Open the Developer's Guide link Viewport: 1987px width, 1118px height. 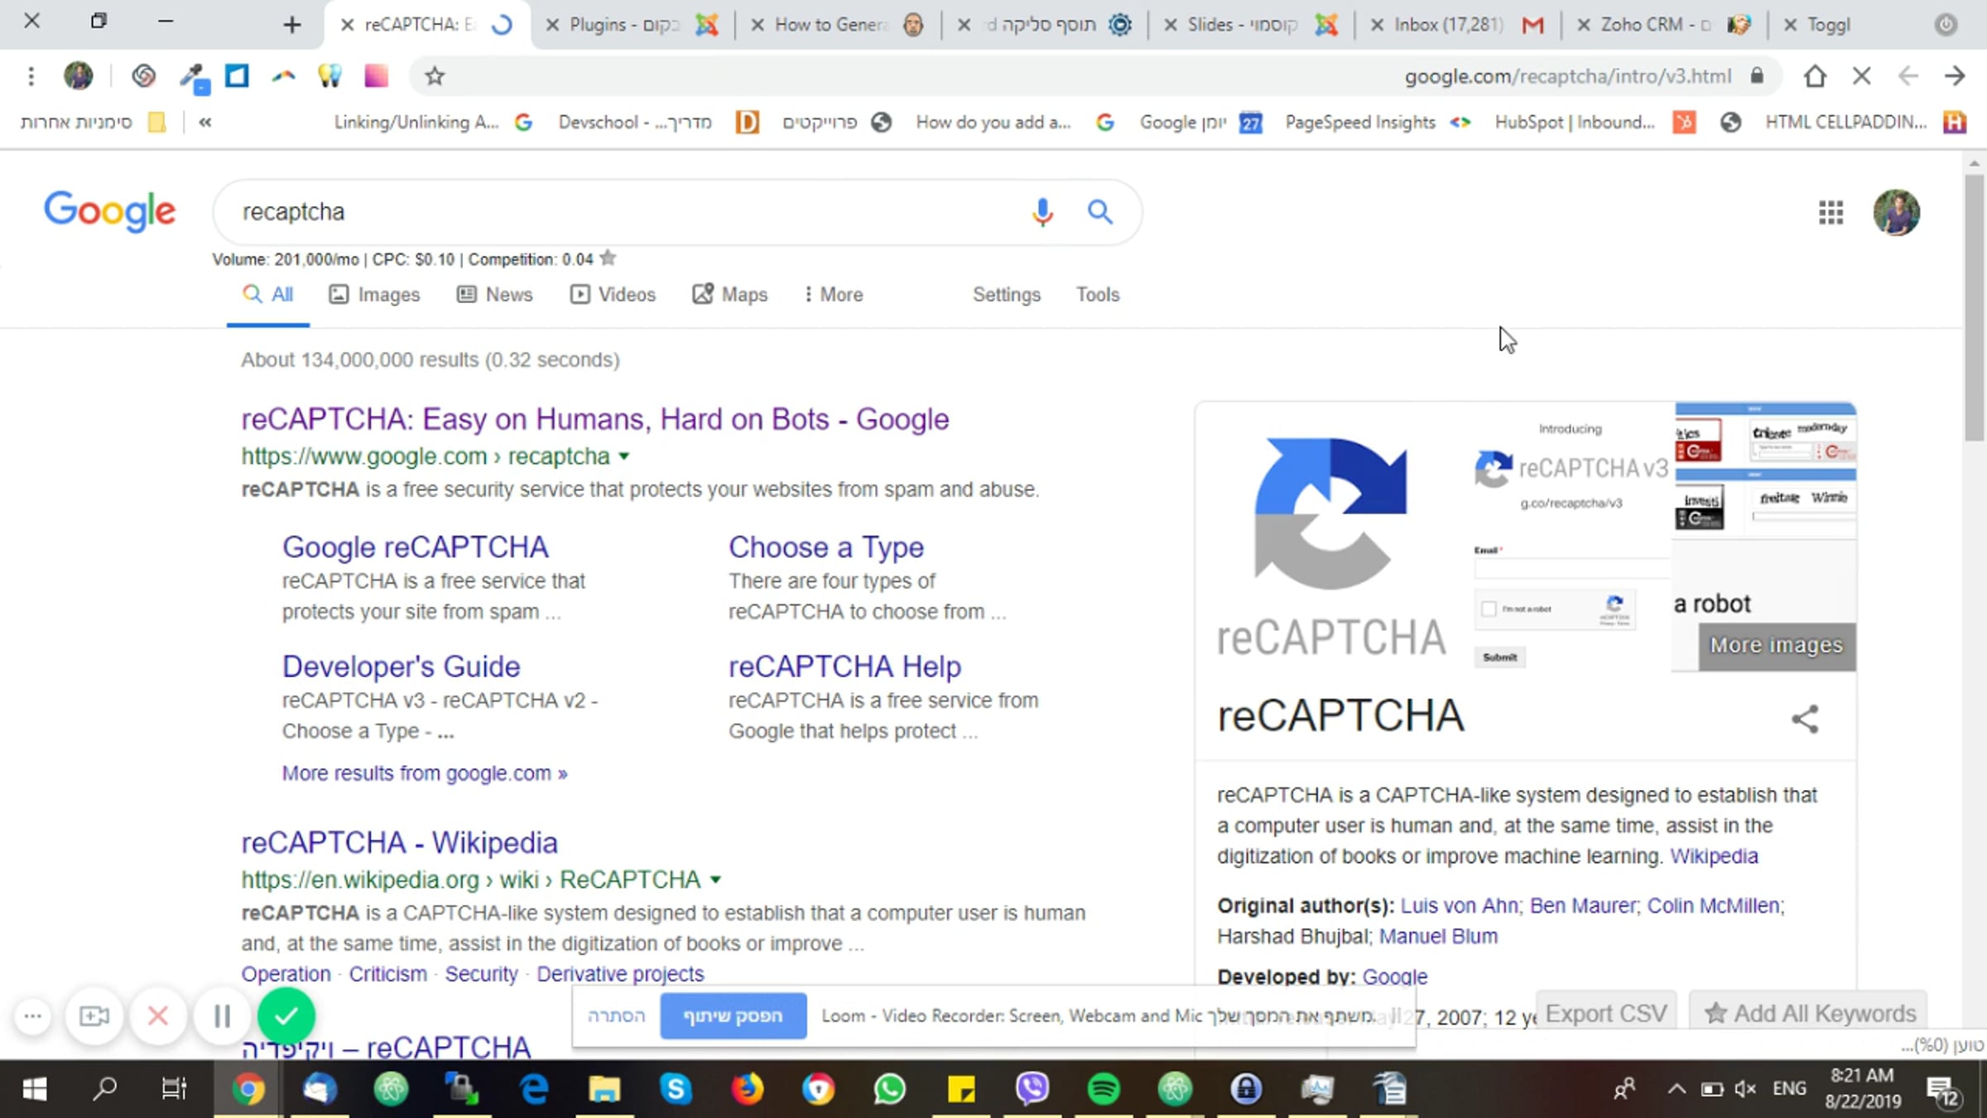point(401,667)
